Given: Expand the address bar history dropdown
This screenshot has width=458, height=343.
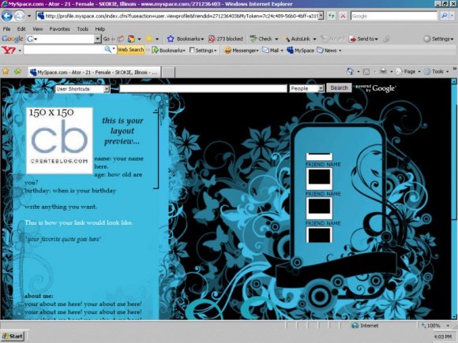Looking at the screenshot, I should tap(321, 16).
